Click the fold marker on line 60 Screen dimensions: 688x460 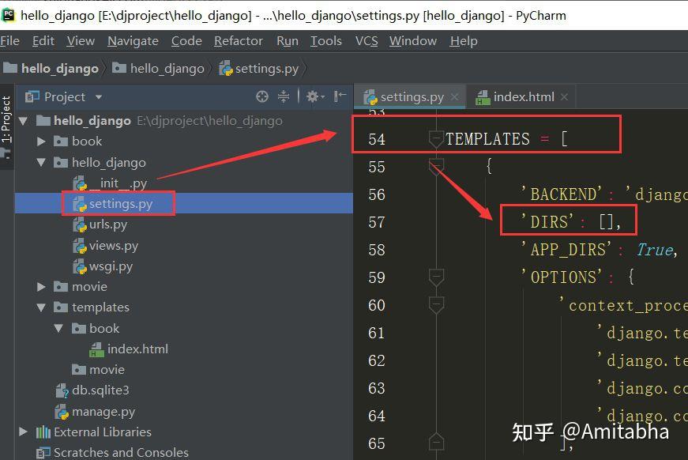(436, 305)
